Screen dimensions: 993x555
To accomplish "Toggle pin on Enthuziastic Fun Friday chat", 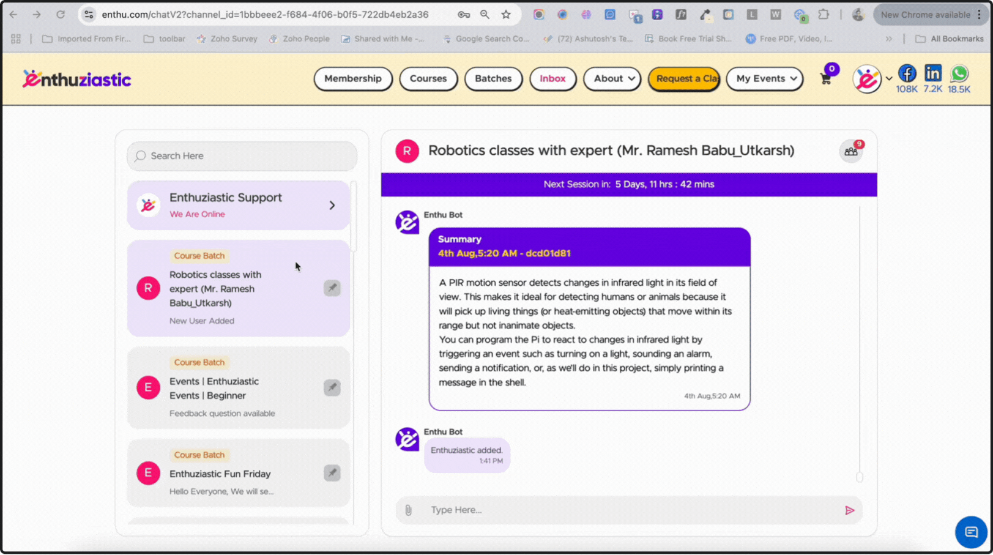I will pos(332,472).
